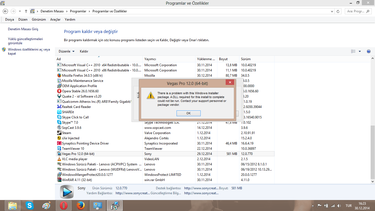This screenshot has width=375, height=211.
Task: Open Firefox from the taskbar
Action: 81,206
